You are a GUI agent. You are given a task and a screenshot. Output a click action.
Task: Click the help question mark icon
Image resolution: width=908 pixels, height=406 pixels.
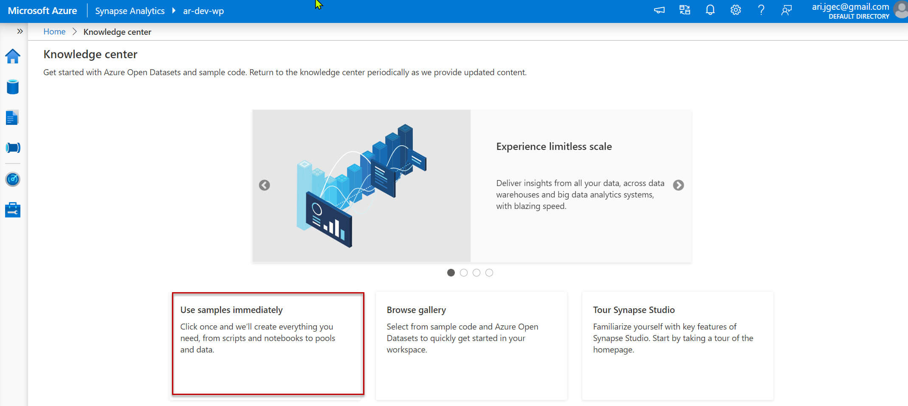tap(761, 10)
